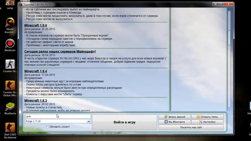Click line Клиенты с вирусами могли убить сервер

click(53, 94)
